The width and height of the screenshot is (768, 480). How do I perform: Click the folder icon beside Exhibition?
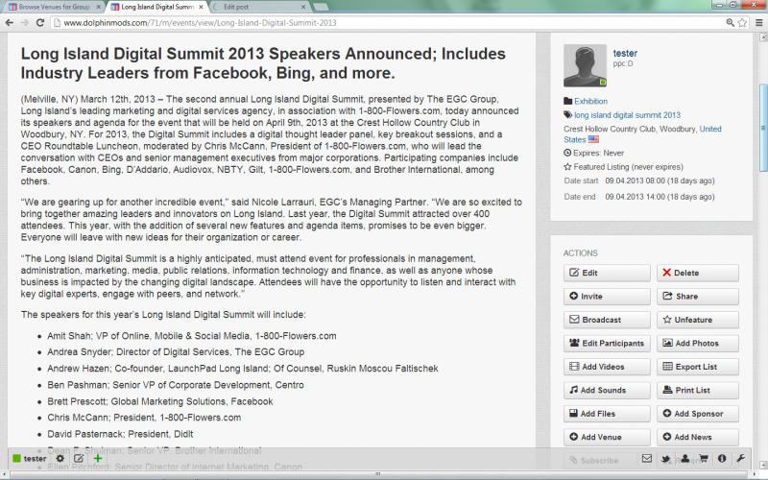pos(567,101)
